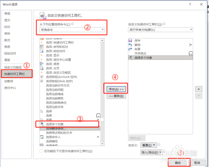Click the 修改(M)... button
The image size is (209, 167).
(x=137, y=138)
